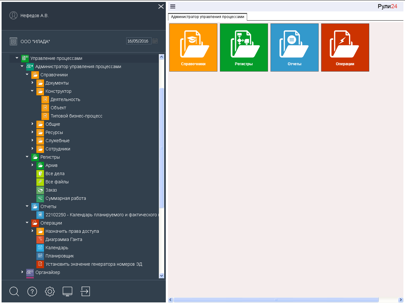
Task: Expand Назначить права доступа folder
Action: pyautogui.click(x=32, y=231)
